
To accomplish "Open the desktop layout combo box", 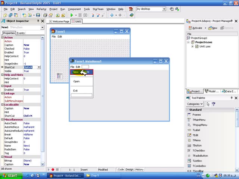I will (164, 9).
